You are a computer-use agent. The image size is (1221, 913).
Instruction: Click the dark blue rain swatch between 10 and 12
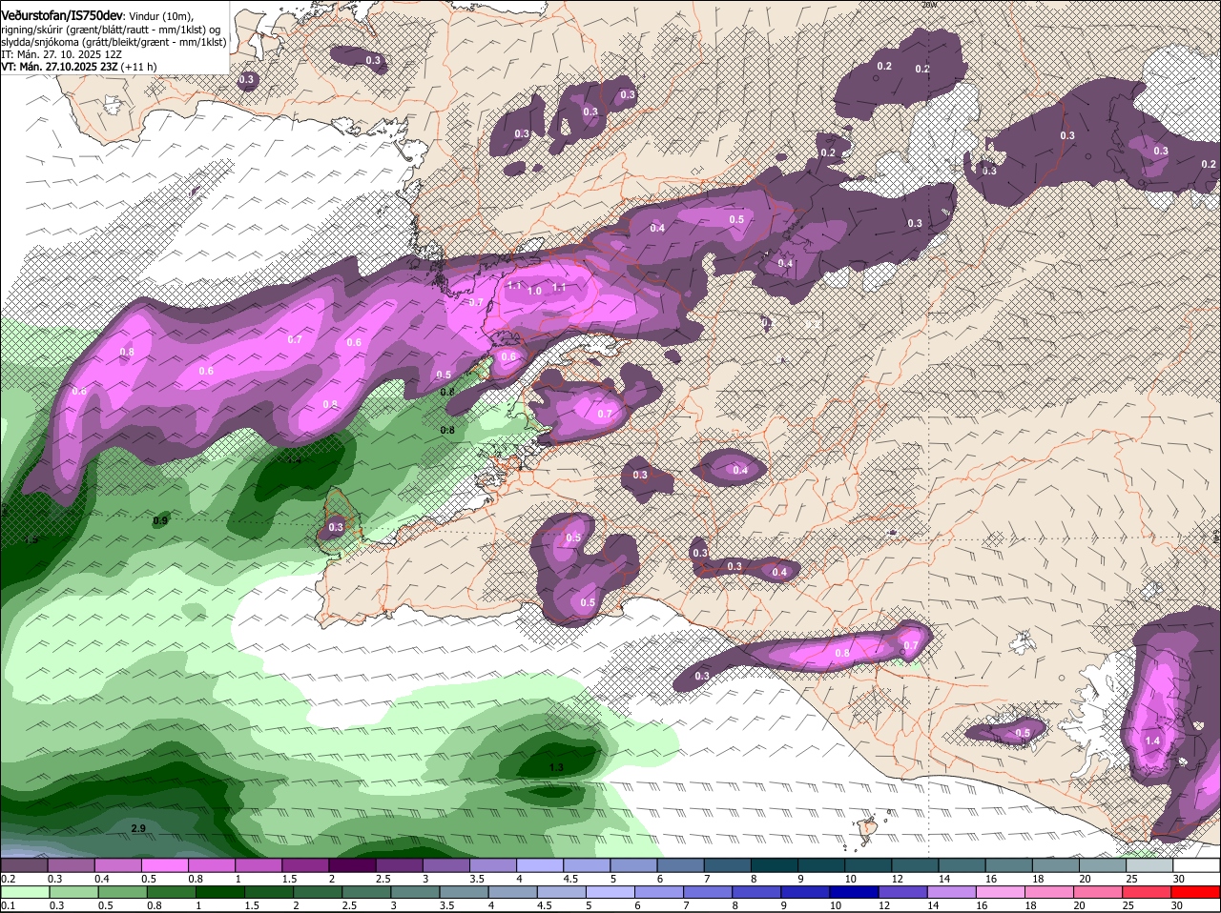click(x=855, y=893)
